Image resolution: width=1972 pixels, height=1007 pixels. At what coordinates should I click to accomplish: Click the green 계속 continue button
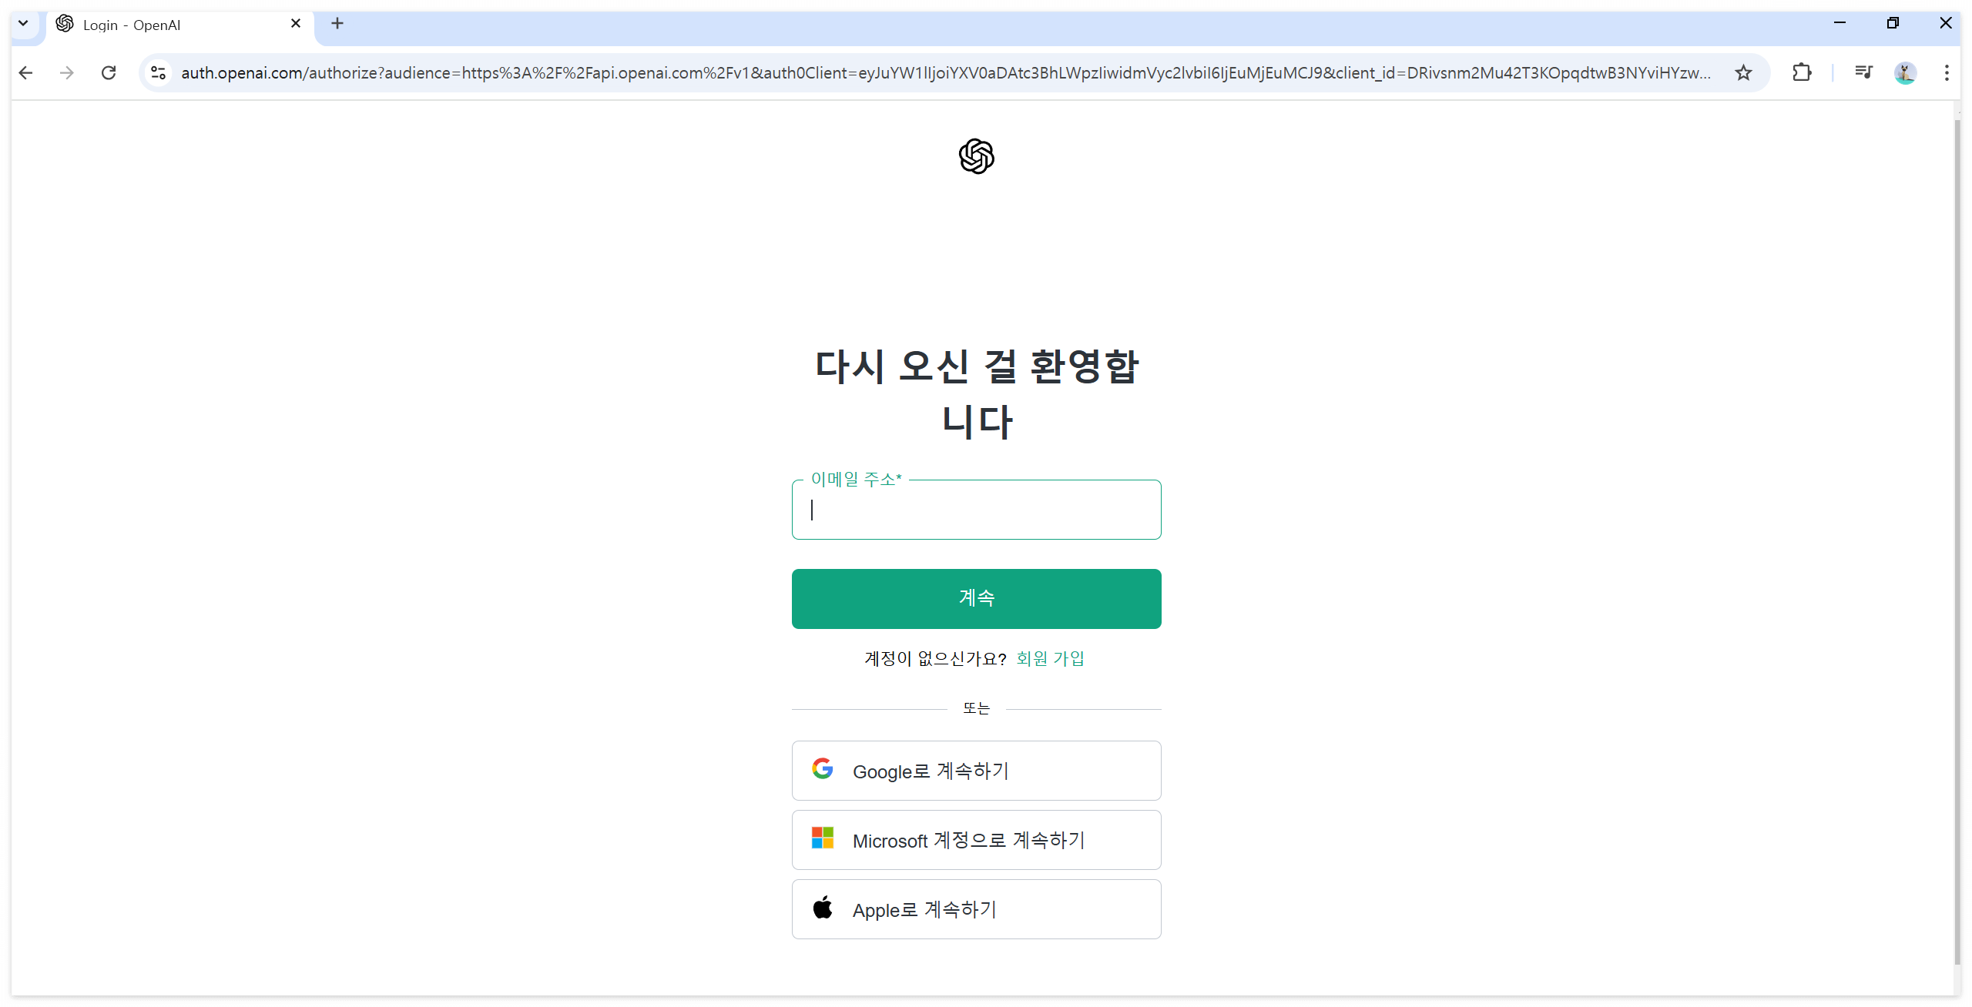coord(976,598)
